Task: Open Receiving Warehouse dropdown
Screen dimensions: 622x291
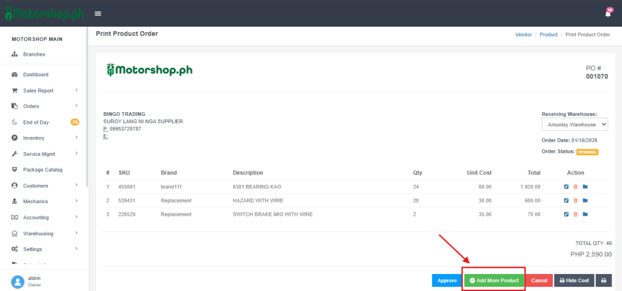Action: coord(575,124)
